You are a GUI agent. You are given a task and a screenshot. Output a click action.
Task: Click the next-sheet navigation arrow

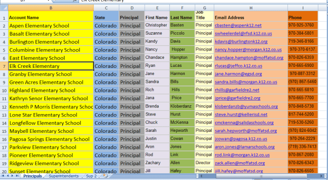coord(13,176)
